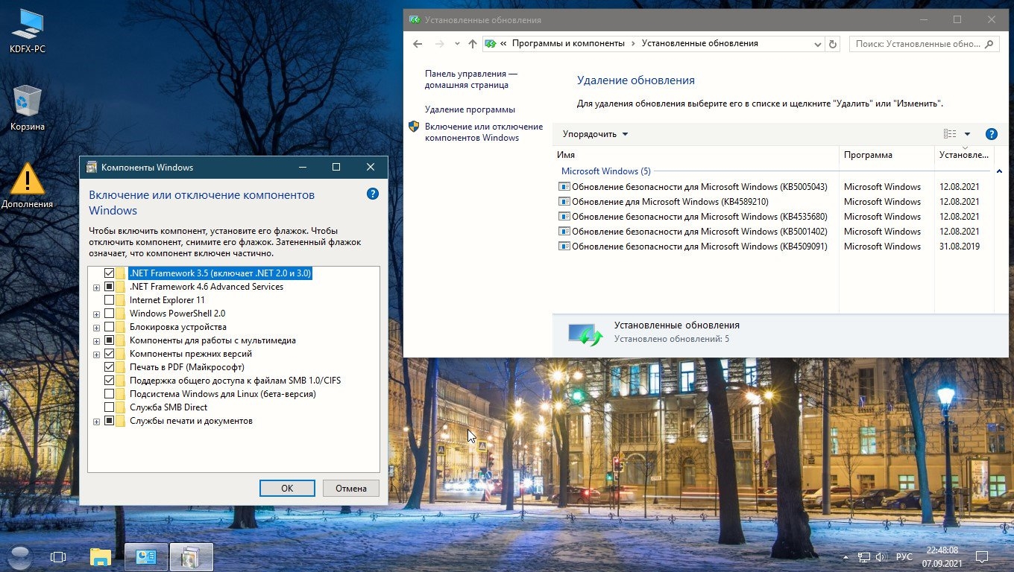This screenshot has width=1014, height=572.
Task: Collapse the Microsoft Windows (5) group
Action: 999,172
